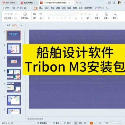Screen dimensions: 125x125
Task: Click the search magnifier next to WPS AI
Action: tap(107, 8)
